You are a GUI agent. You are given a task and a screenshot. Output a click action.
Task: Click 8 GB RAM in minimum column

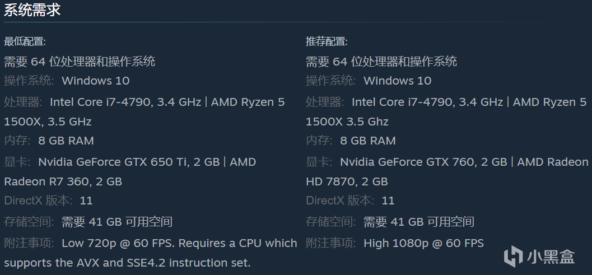click(x=66, y=141)
